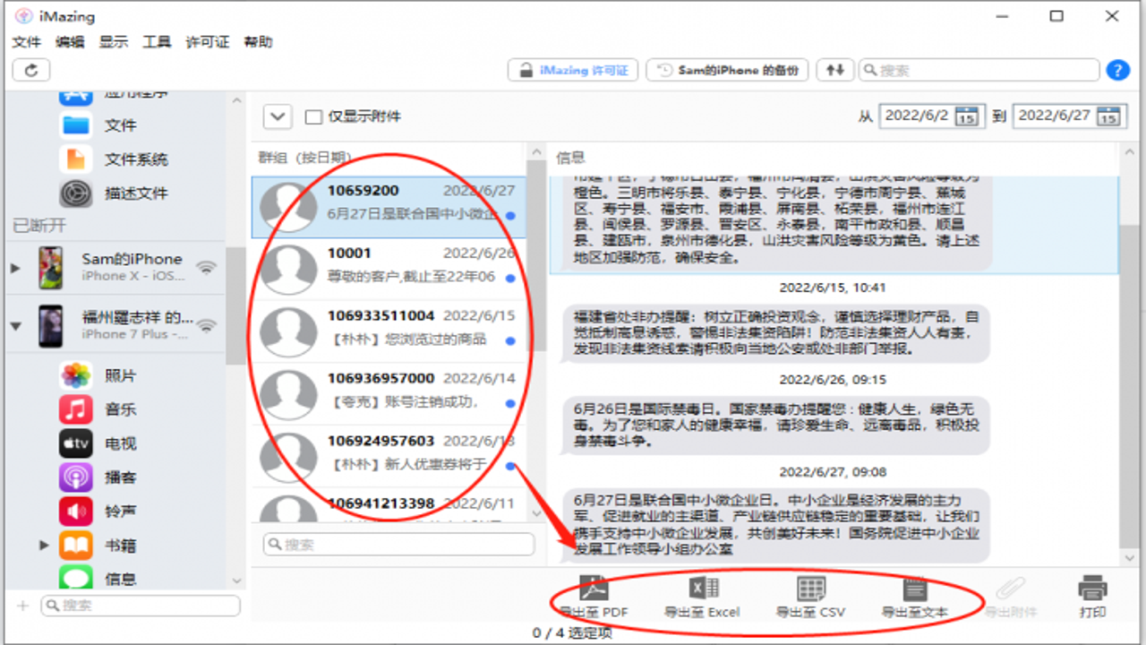Click the Sam的iPhone 的备份 button
This screenshot has width=1146, height=645.
(728, 70)
